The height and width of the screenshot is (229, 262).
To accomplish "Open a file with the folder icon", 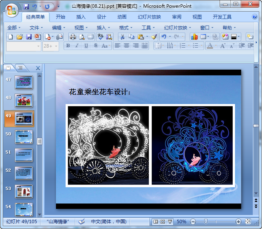I will point(20,37).
